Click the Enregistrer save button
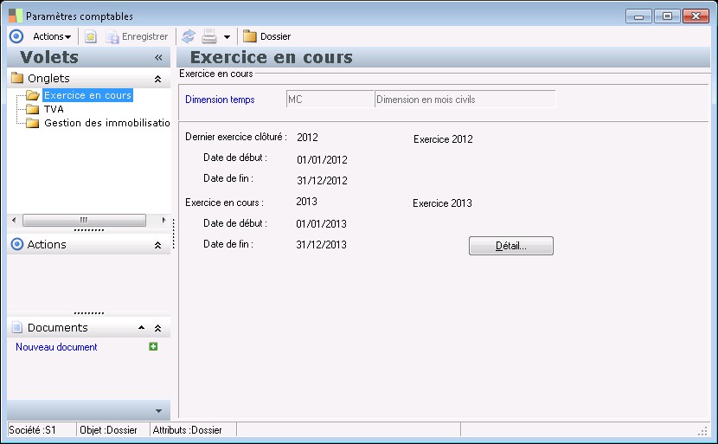The height and width of the screenshot is (444, 718). (x=137, y=36)
